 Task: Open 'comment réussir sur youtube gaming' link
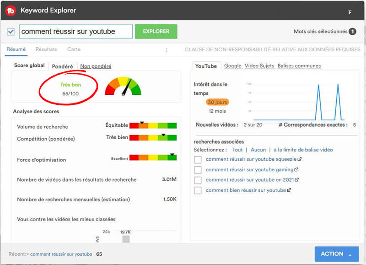point(249,169)
